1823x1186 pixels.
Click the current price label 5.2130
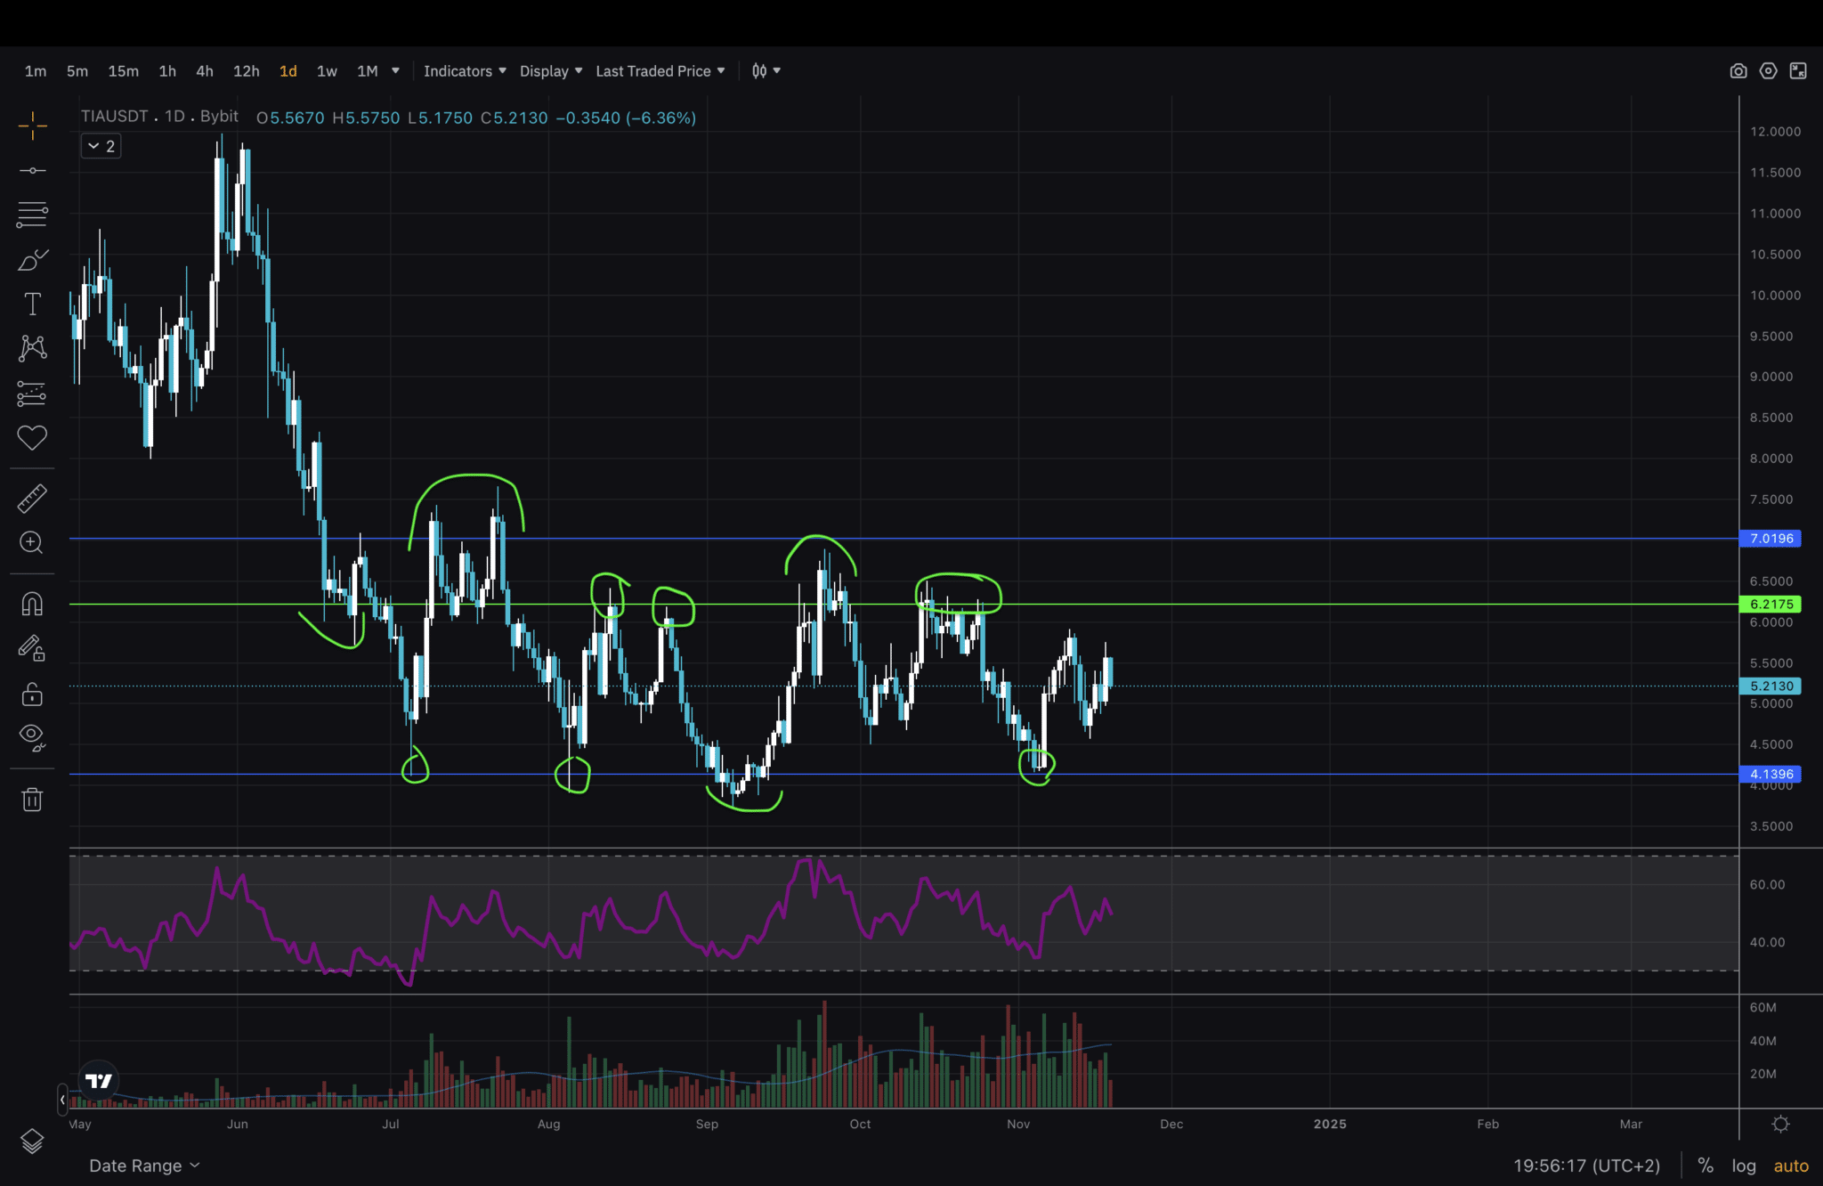(1770, 686)
